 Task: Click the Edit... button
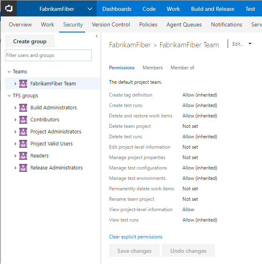coord(238,44)
